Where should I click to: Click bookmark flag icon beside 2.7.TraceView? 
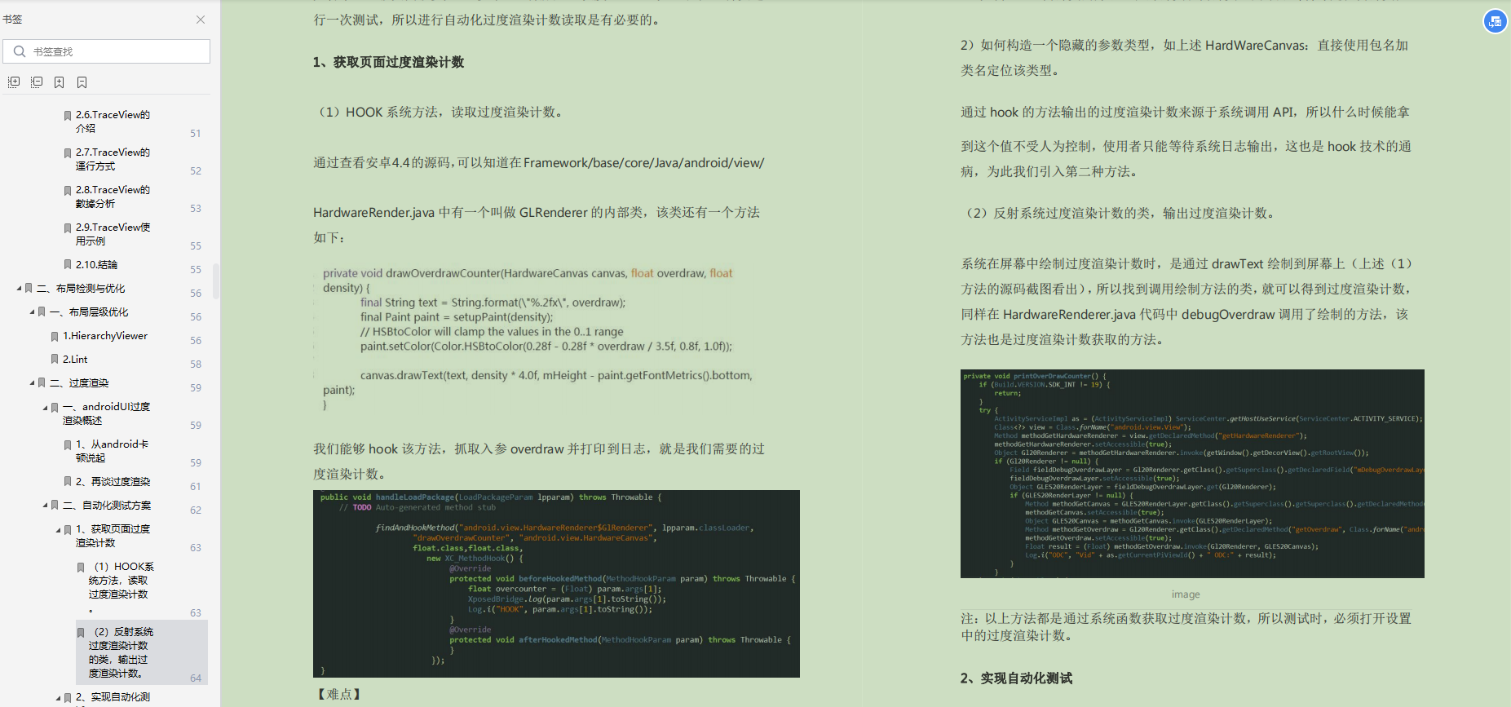(67, 152)
